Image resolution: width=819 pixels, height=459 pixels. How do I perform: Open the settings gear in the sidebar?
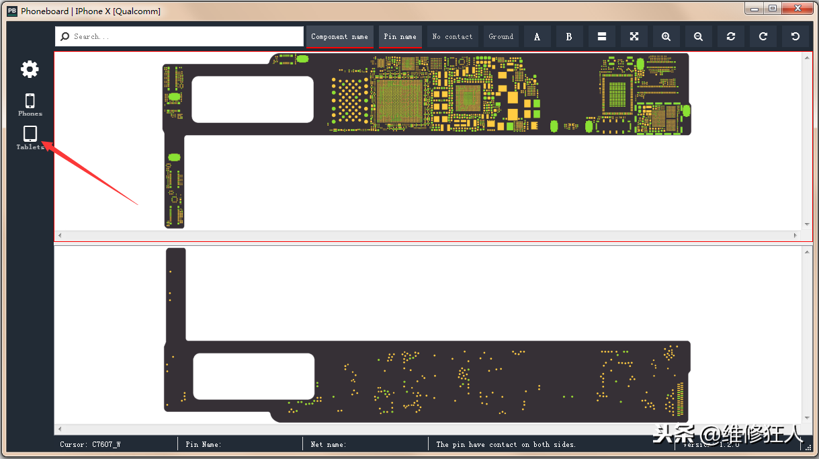point(30,69)
